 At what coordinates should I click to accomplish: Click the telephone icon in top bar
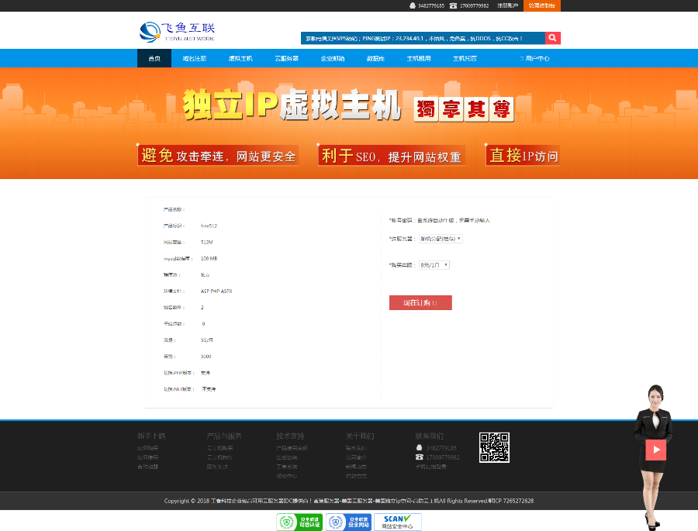(x=453, y=5)
